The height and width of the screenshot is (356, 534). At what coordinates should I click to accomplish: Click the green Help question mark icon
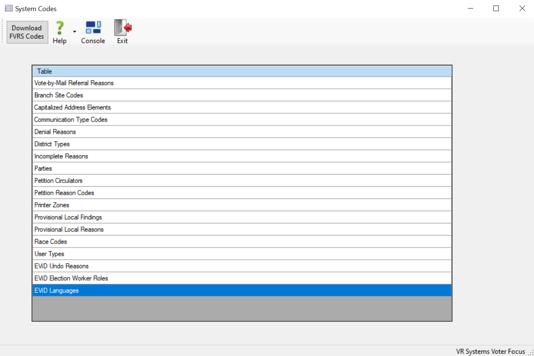(60, 28)
